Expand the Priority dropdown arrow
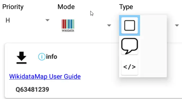The height and width of the screenshot is (99, 182). (47, 20)
